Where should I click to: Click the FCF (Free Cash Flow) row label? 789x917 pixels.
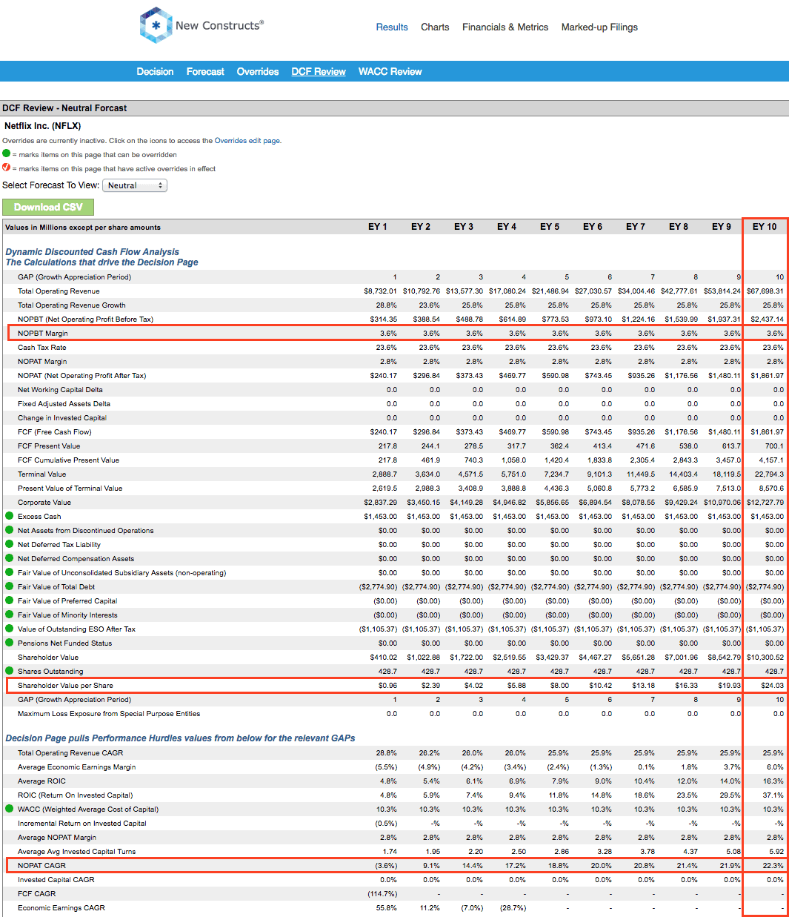coord(55,432)
